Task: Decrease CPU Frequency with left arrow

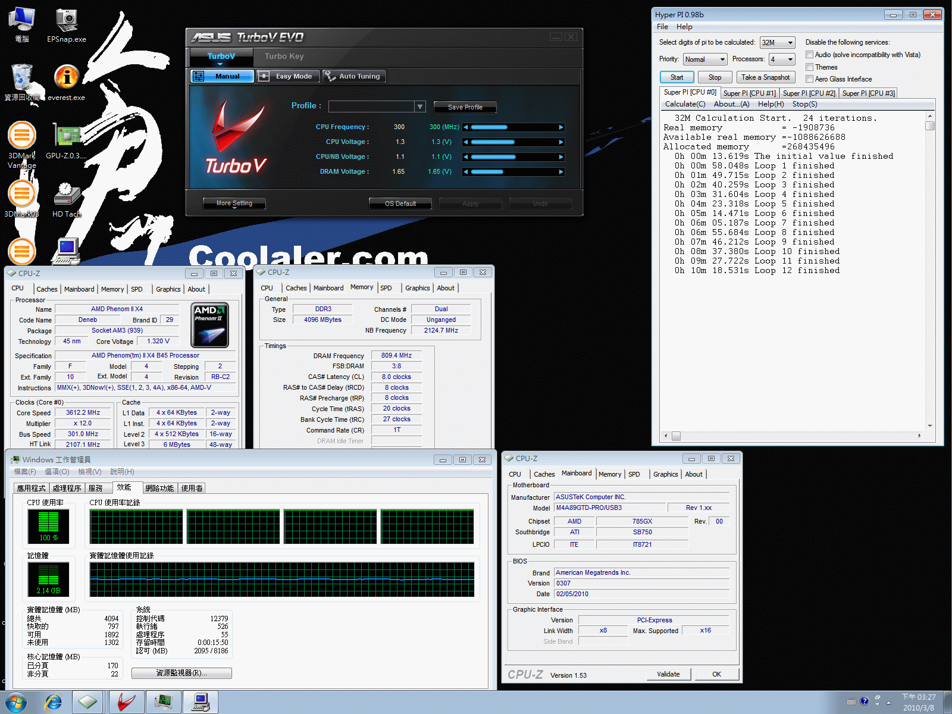Action: point(466,127)
